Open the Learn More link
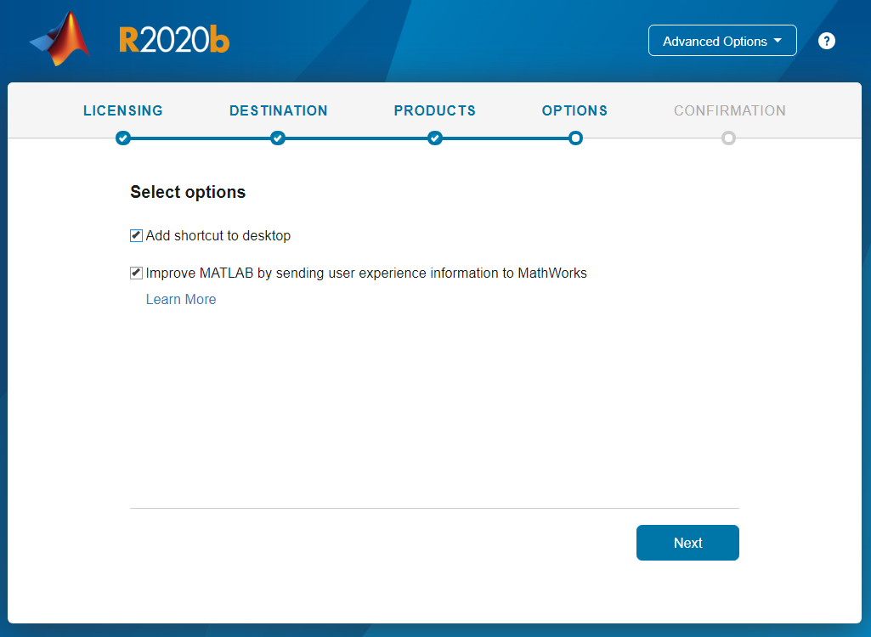This screenshot has width=871, height=637. (181, 299)
